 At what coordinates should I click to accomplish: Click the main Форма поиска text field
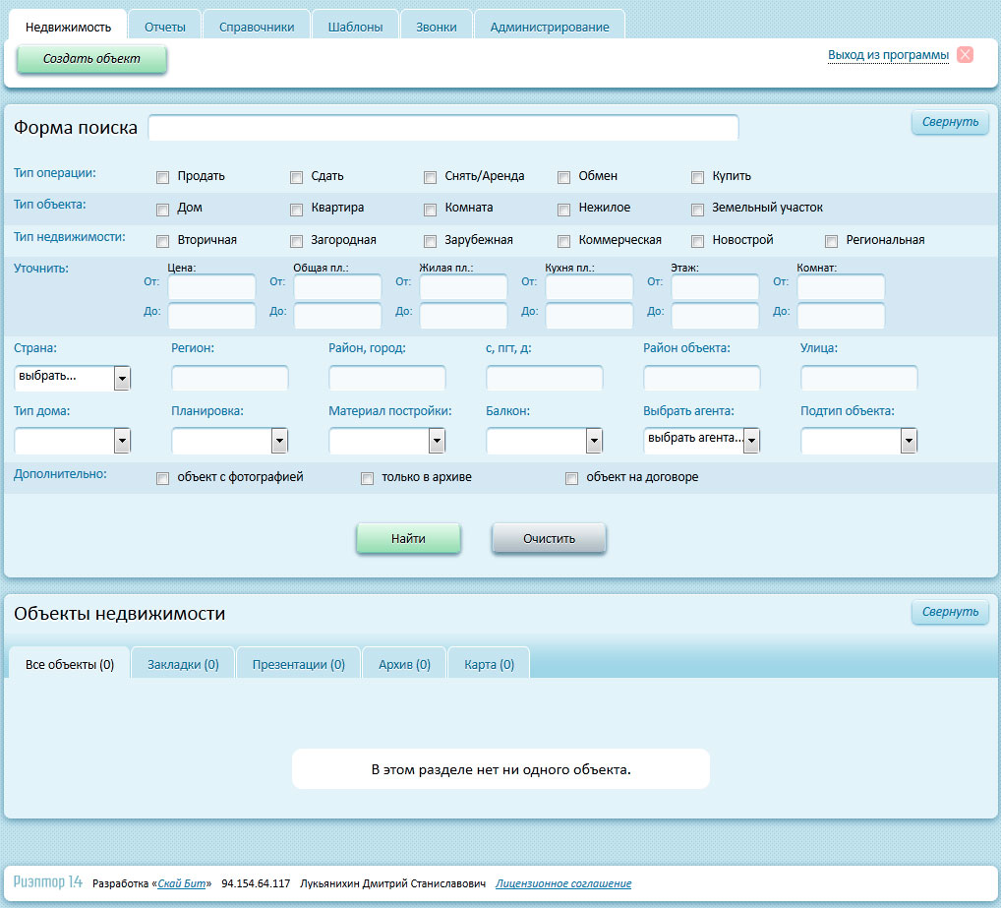point(442,128)
